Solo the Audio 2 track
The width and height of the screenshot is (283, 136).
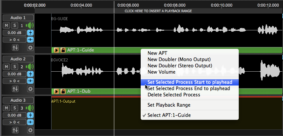point(15,67)
